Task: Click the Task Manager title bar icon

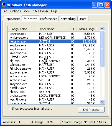Action: tap(4, 5)
